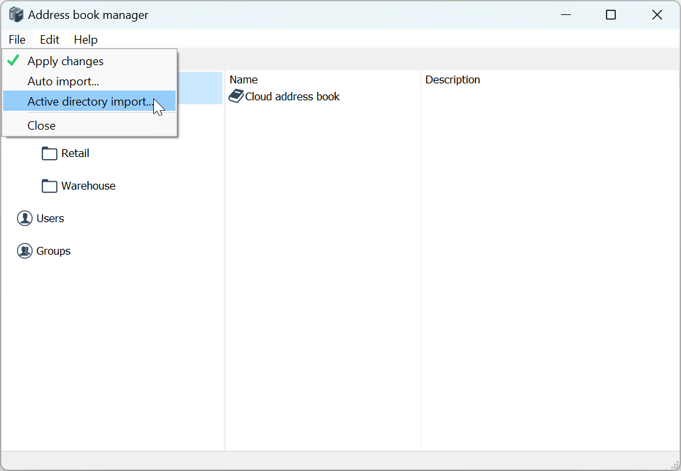Click the Warehouse folder icon
This screenshot has height=471, width=681.
[50, 186]
